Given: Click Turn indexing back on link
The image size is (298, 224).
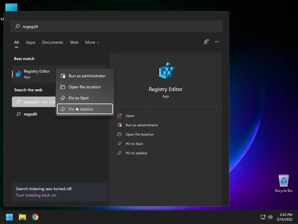Looking at the screenshot, I should point(36,195).
